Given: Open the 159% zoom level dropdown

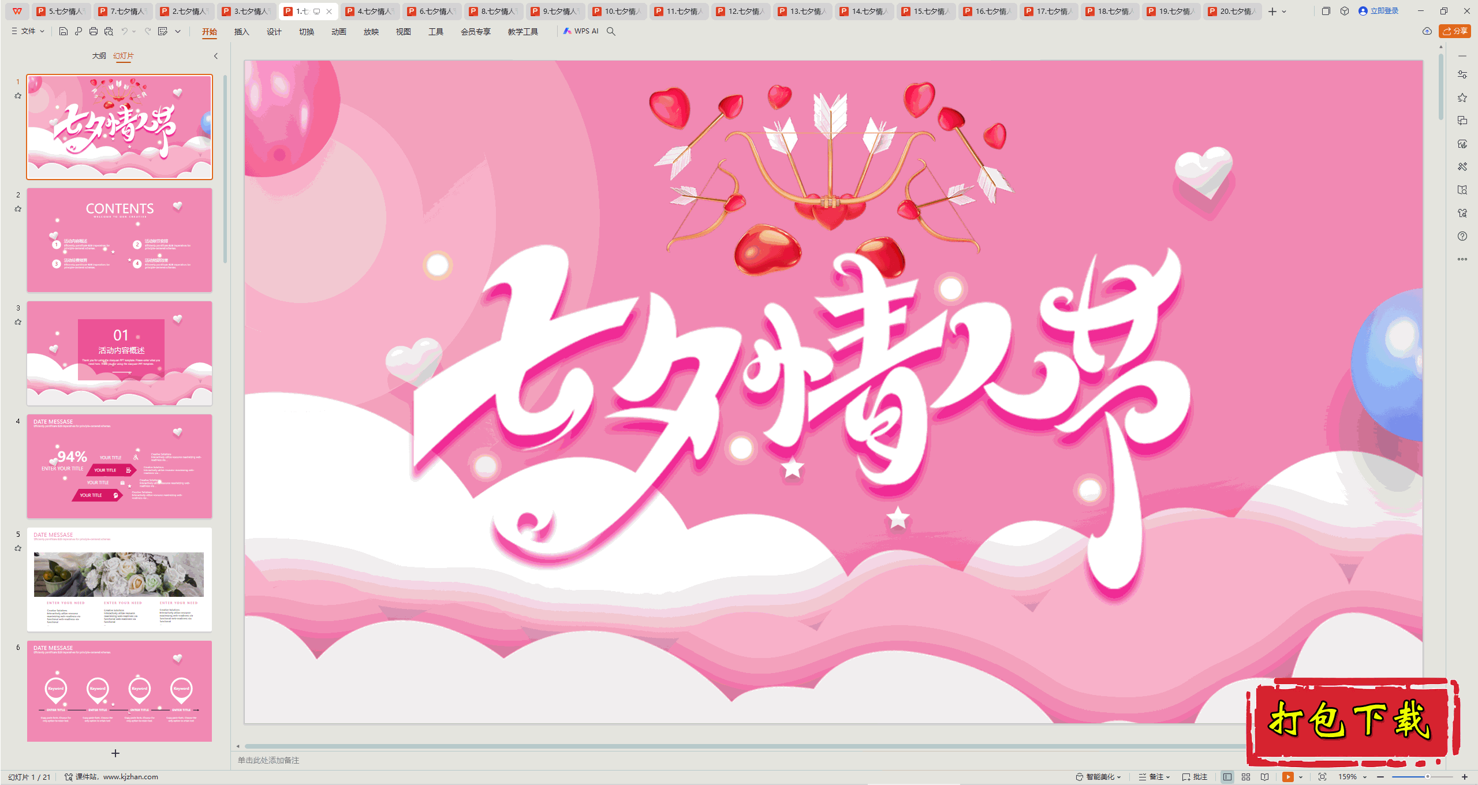Looking at the screenshot, I should pyautogui.click(x=1353, y=777).
